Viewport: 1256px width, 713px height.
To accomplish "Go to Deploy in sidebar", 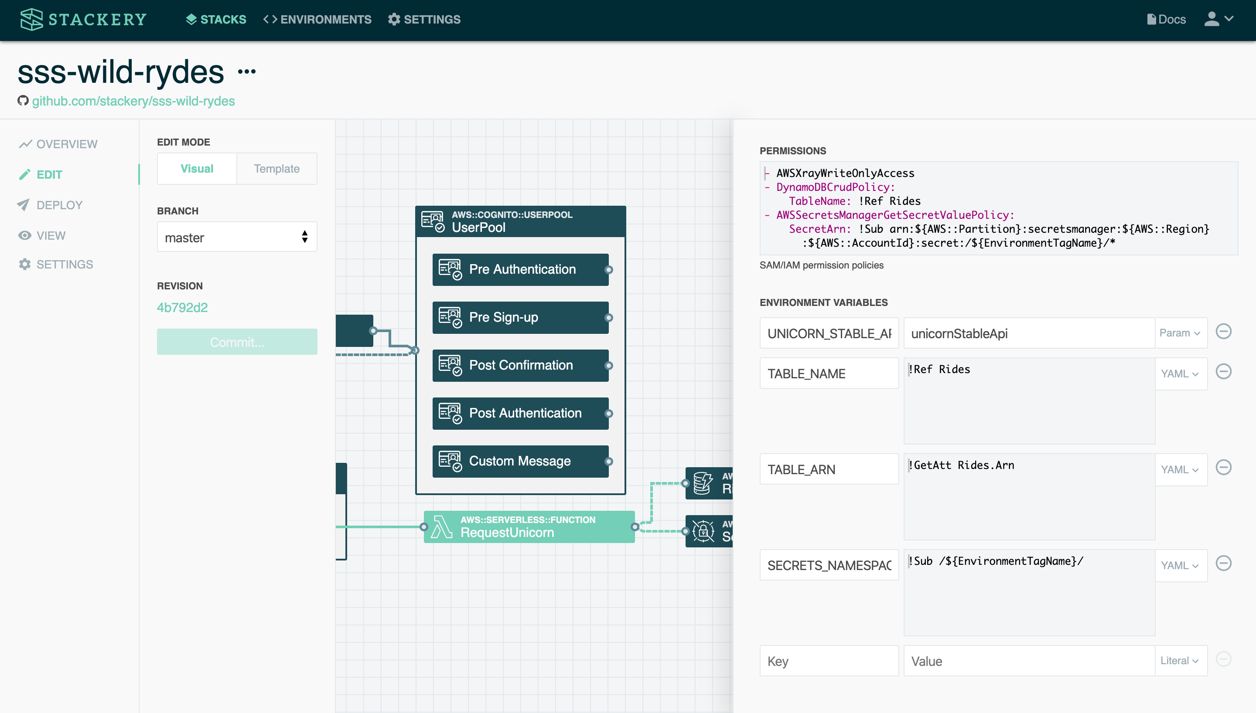I will click(51, 205).
